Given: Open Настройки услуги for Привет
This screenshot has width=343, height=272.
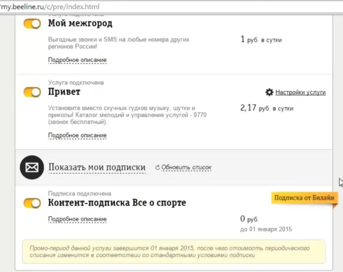Looking at the screenshot, I should point(300,93).
